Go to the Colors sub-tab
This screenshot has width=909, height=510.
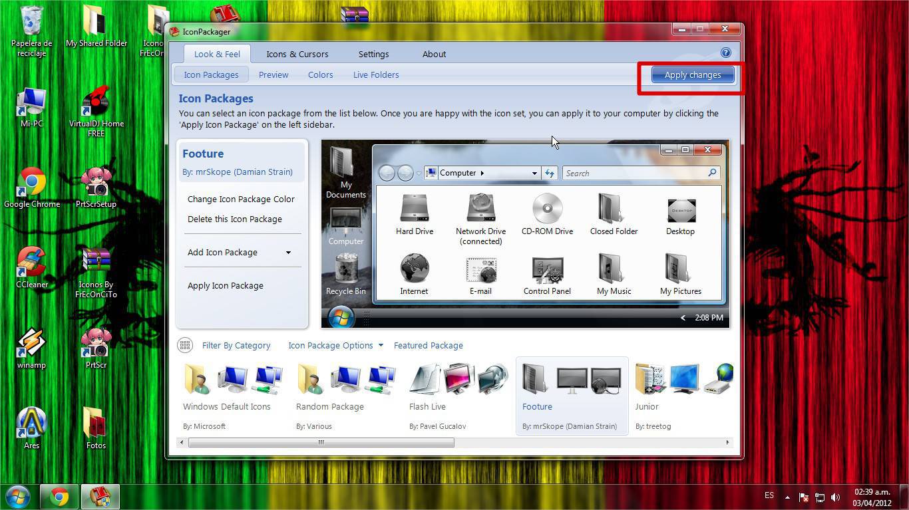coord(320,74)
